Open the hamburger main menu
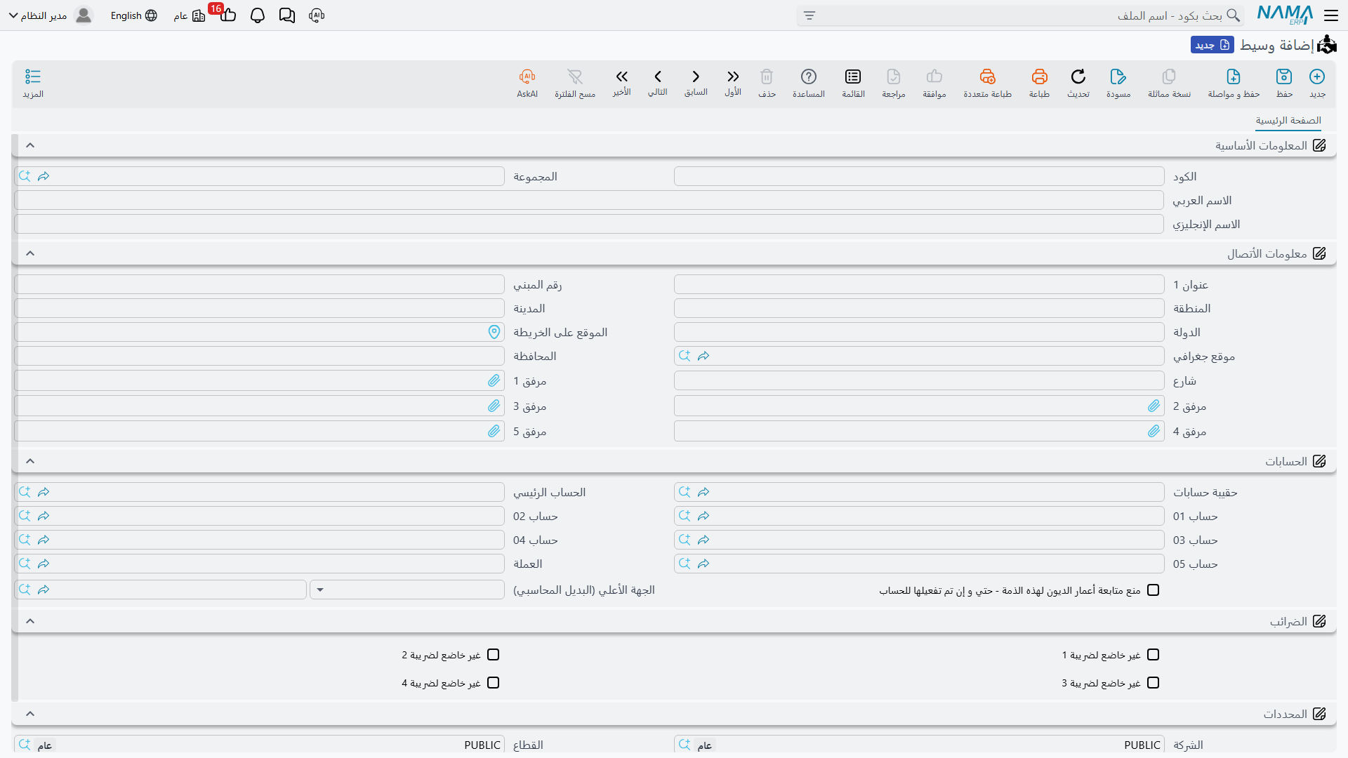 coord(1331,15)
